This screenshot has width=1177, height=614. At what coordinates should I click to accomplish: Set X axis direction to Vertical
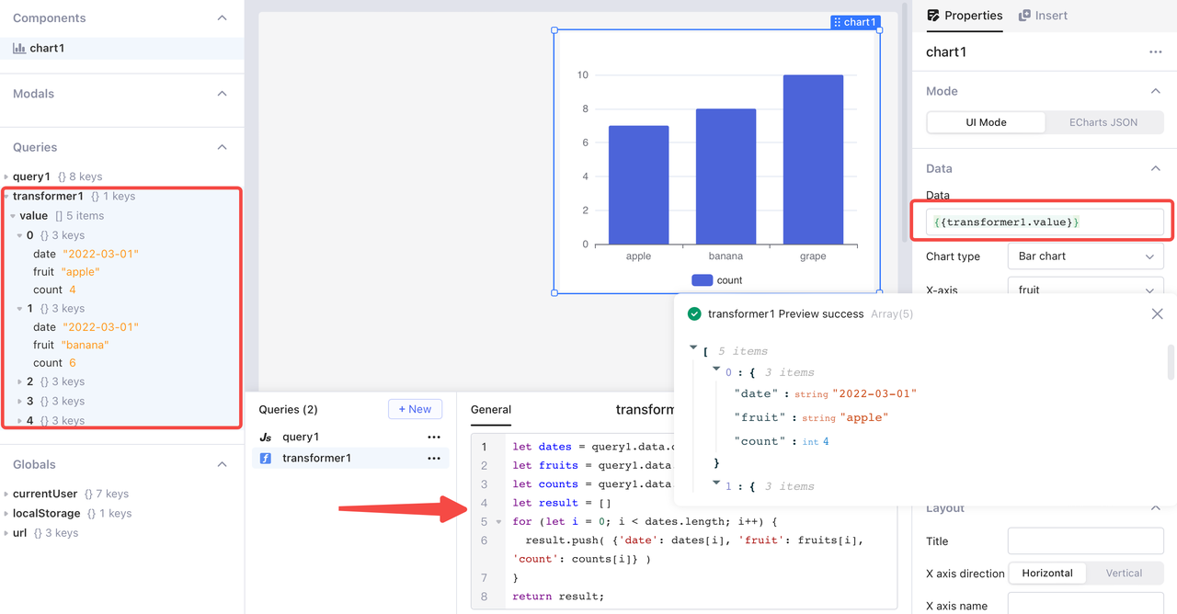1124,573
